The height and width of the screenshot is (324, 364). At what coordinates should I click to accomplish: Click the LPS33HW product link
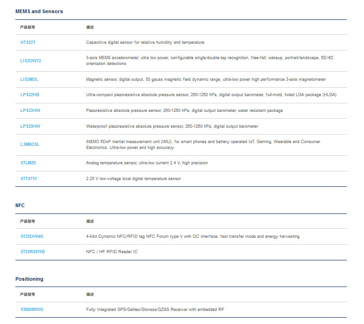(30, 111)
